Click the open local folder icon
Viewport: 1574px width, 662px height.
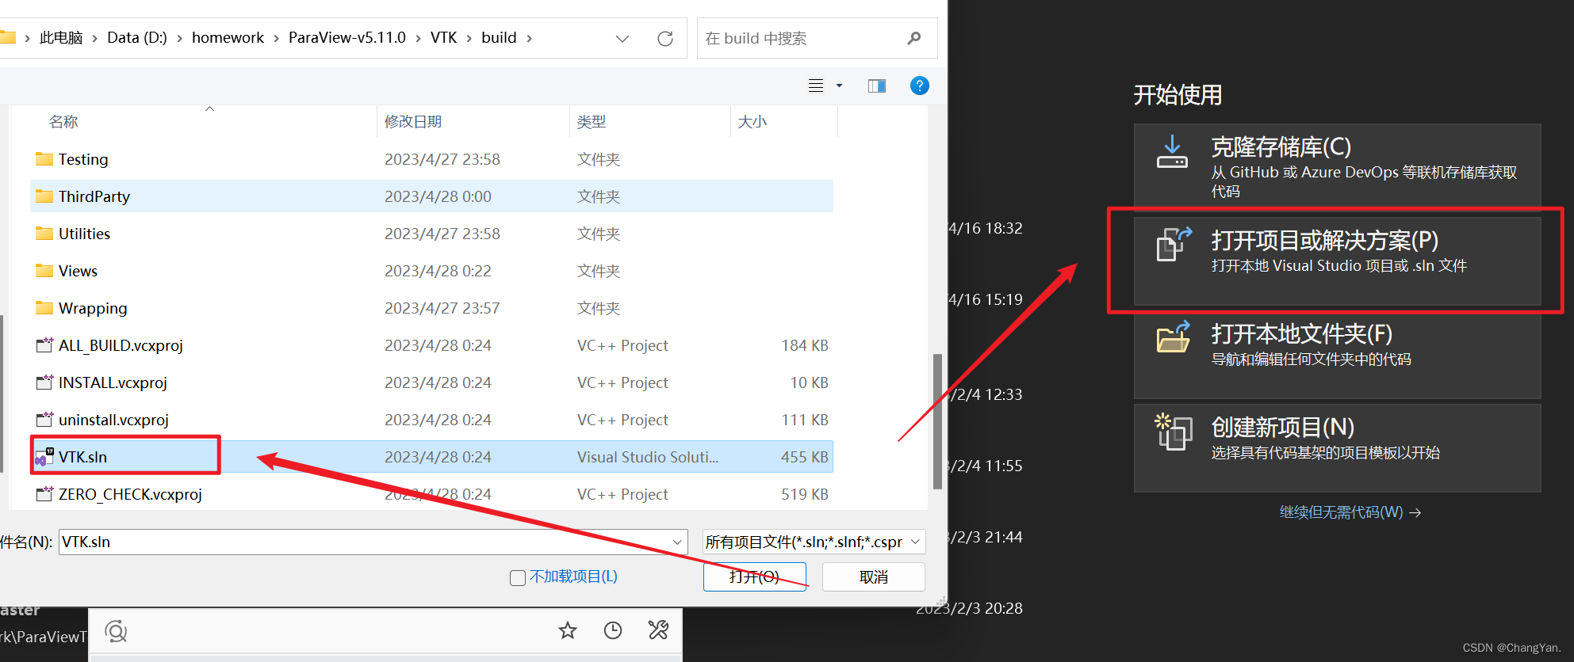(x=1174, y=337)
